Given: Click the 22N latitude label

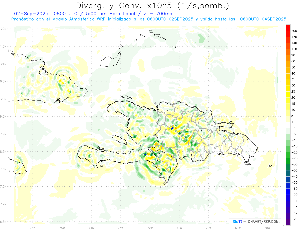Looking at the screenshot, I should click(x=4, y=29).
